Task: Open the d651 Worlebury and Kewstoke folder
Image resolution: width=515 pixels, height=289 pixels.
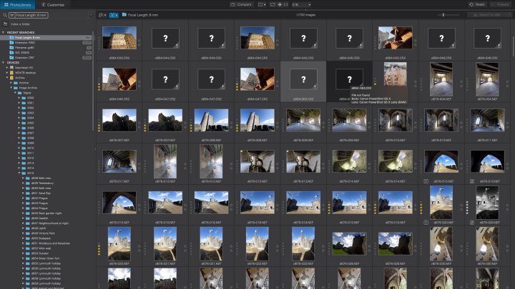Action: tap(50, 243)
